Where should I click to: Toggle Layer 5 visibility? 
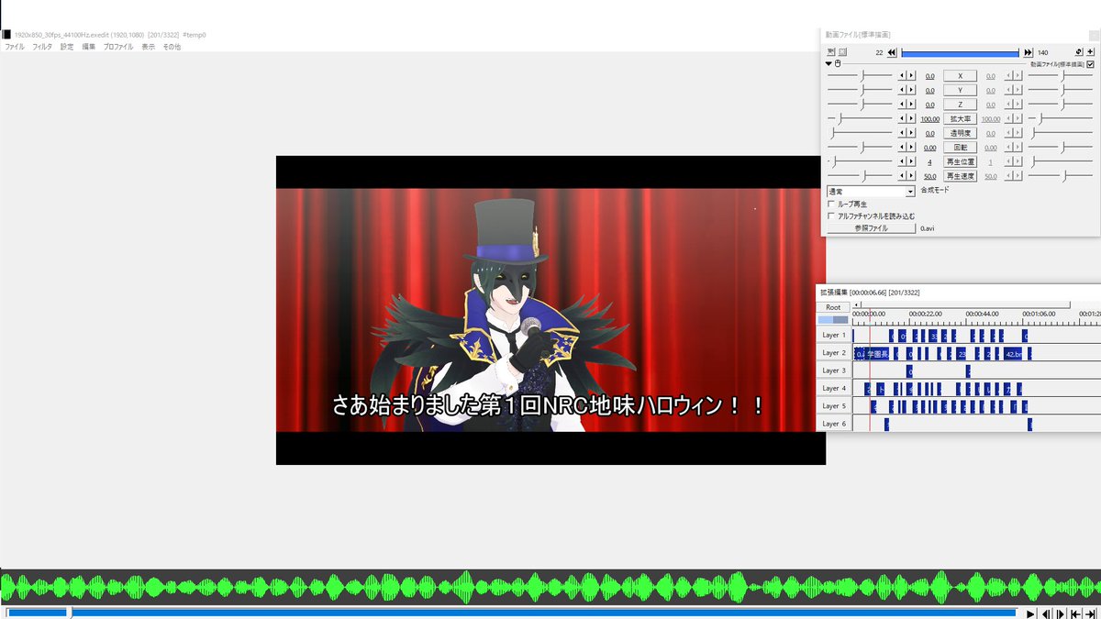tap(834, 406)
